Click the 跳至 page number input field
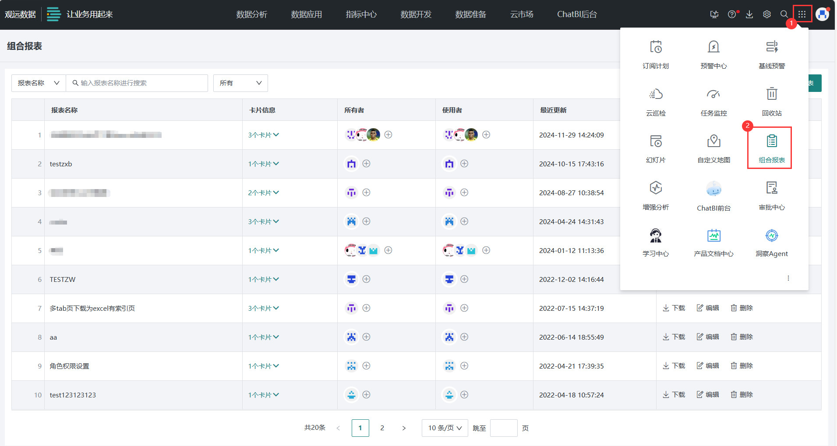 tap(503, 428)
